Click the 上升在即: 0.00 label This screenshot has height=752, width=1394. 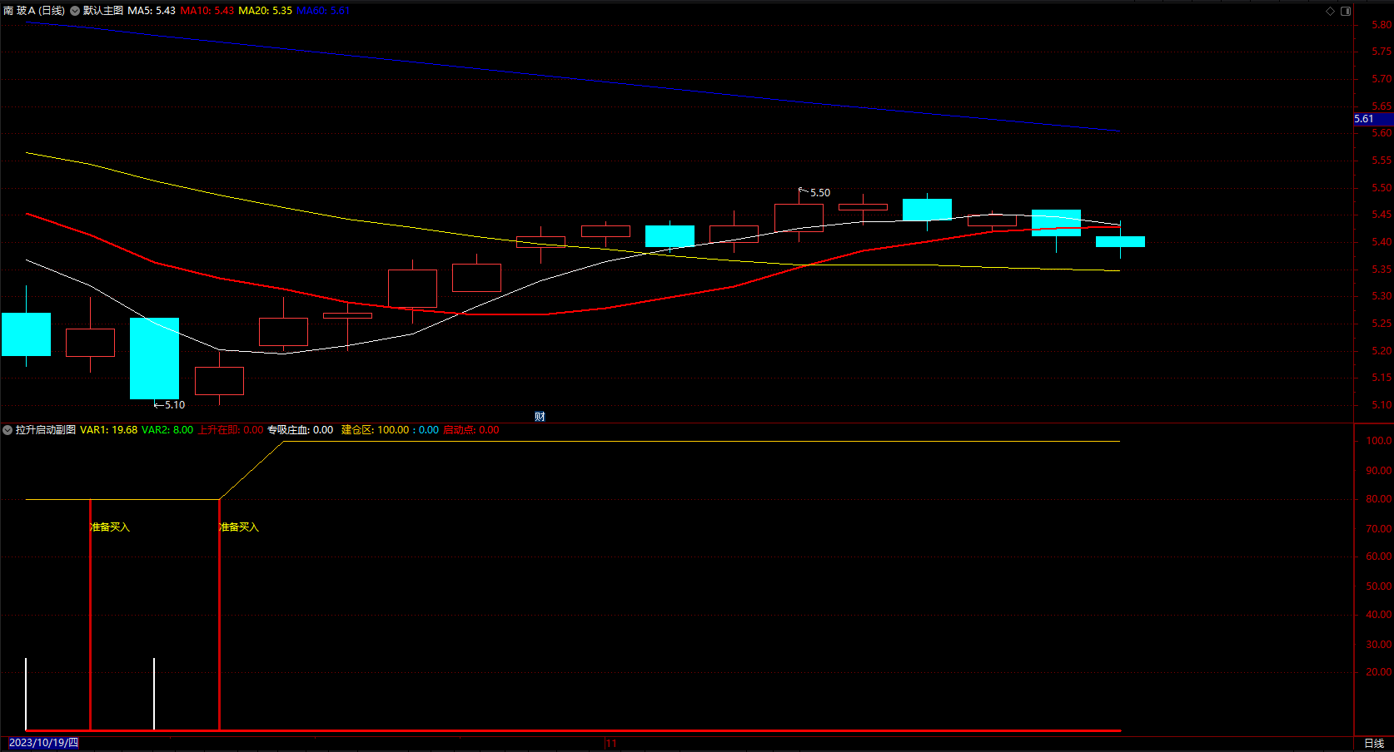pyautogui.click(x=231, y=430)
